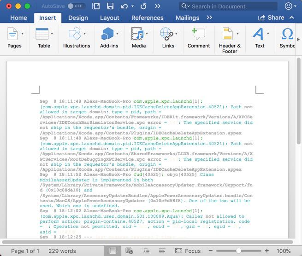
Task: Expand the Header & Footer dropdown arrow
Action: click(237, 34)
